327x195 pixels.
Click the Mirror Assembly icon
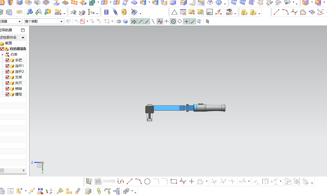40,191
